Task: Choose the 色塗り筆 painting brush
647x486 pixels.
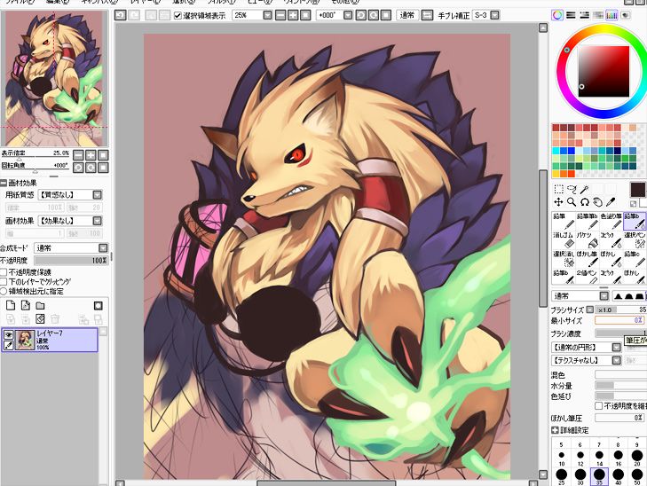Action: (x=611, y=222)
